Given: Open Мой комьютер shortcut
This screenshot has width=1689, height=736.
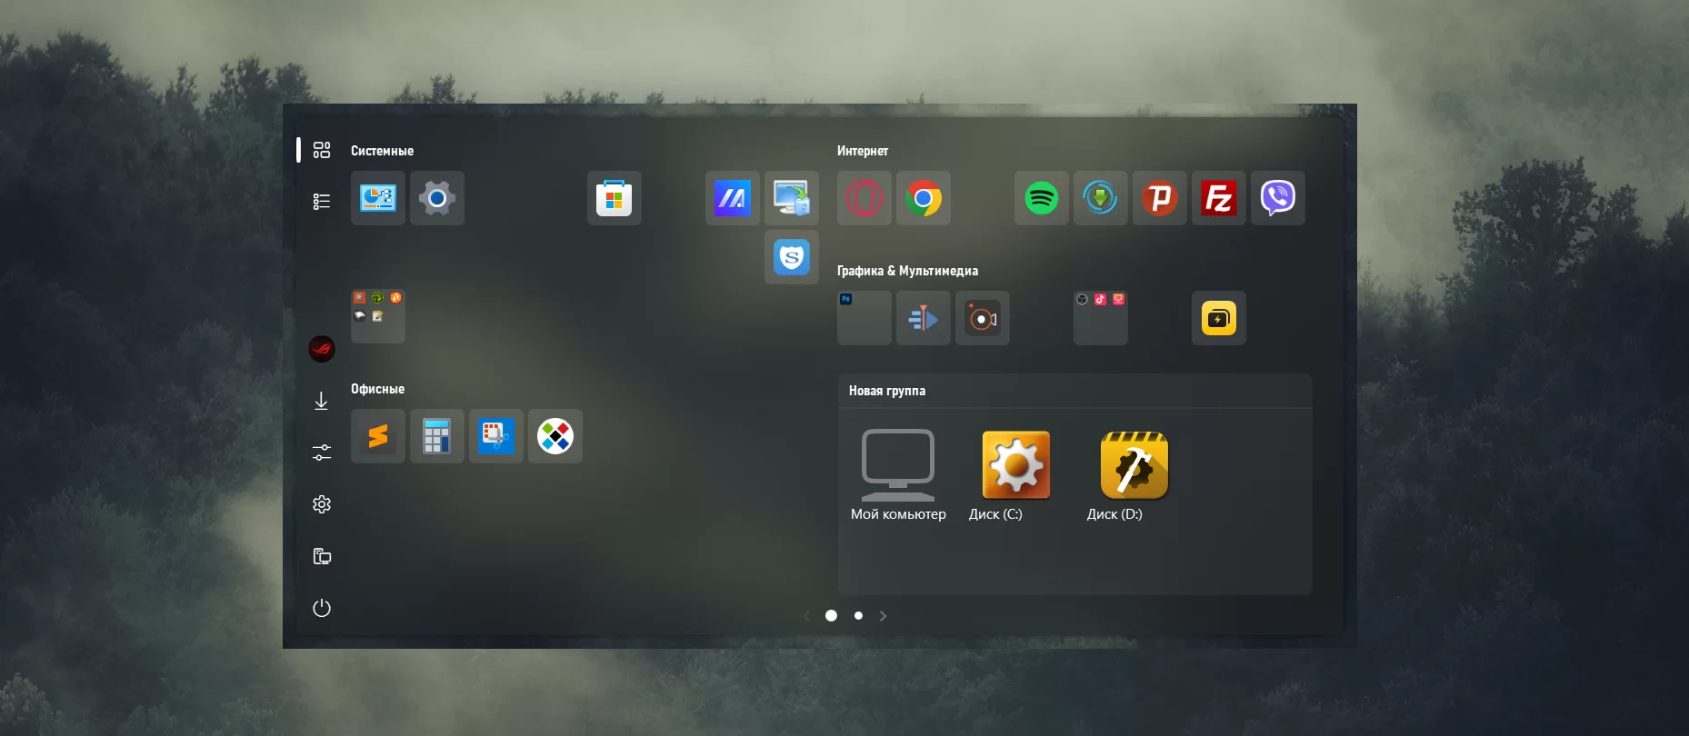Looking at the screenshot, I should point(898,475).
